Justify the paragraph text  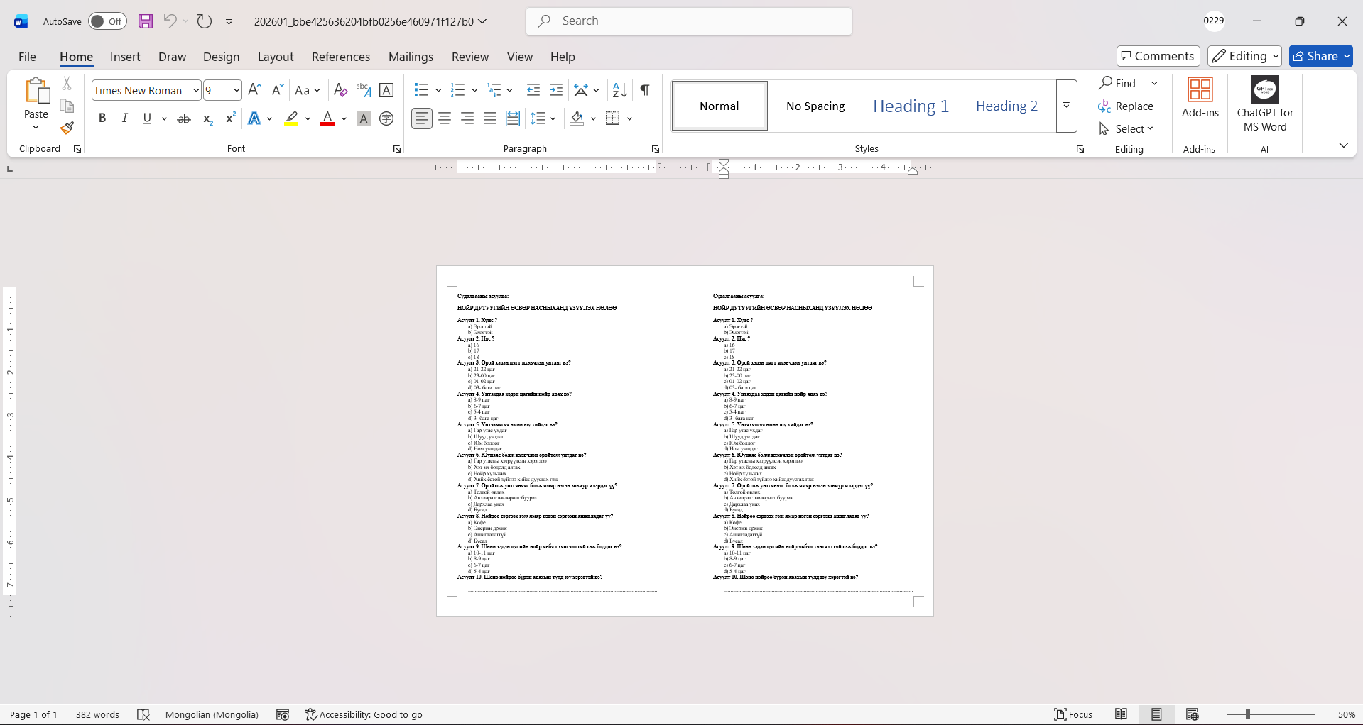pos(490,118)
